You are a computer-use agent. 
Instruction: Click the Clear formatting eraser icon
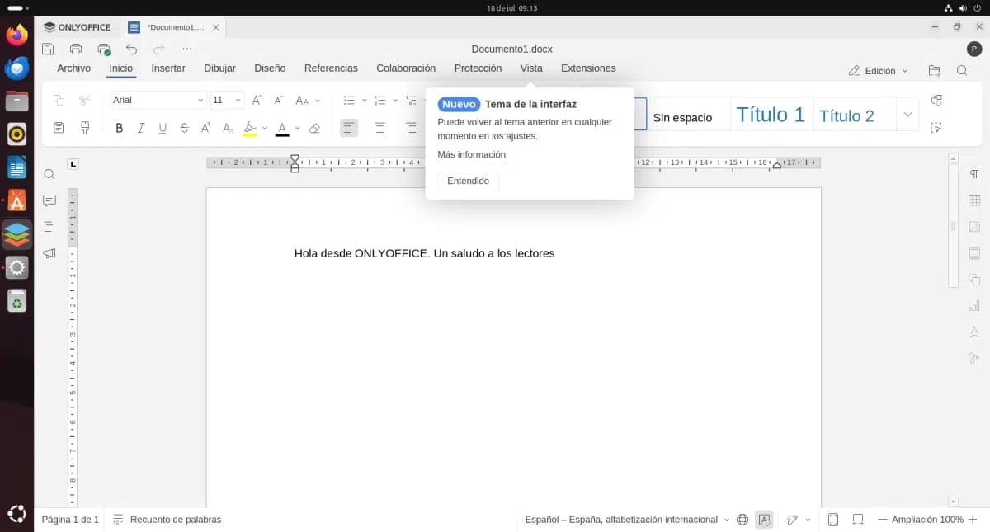[313, 128]
